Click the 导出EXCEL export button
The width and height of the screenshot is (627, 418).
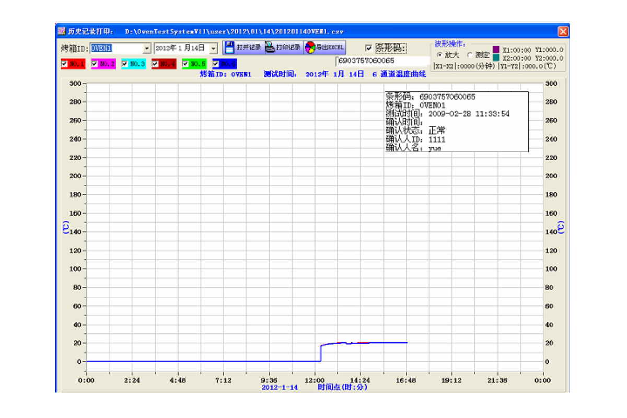coord(324,48)
